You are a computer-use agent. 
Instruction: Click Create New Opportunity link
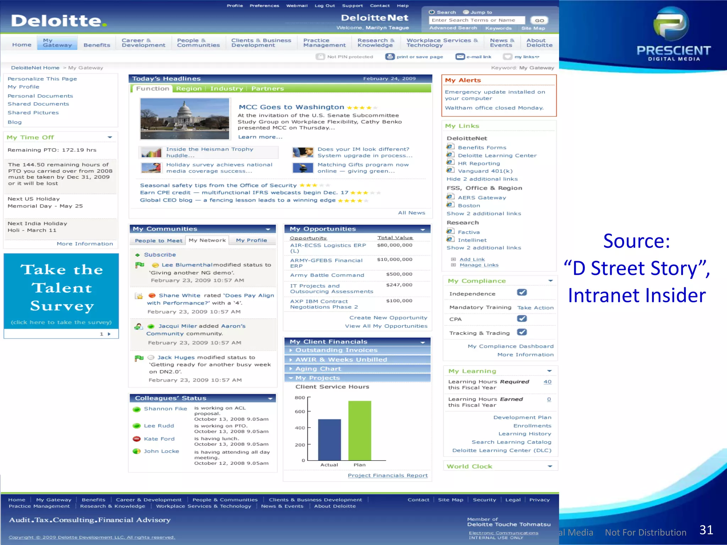388,318
